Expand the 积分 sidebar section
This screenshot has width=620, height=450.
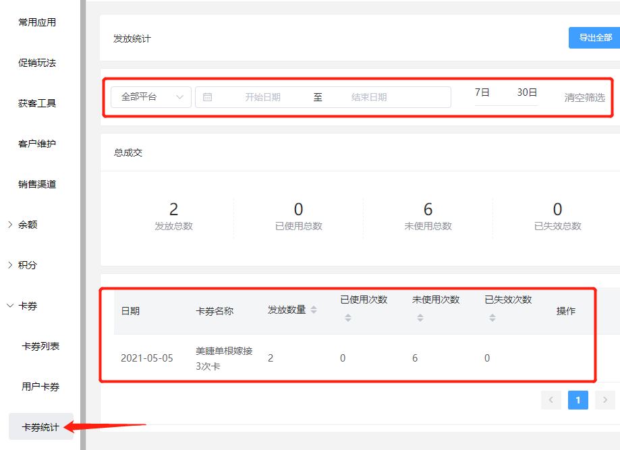[x=28, y=265]
